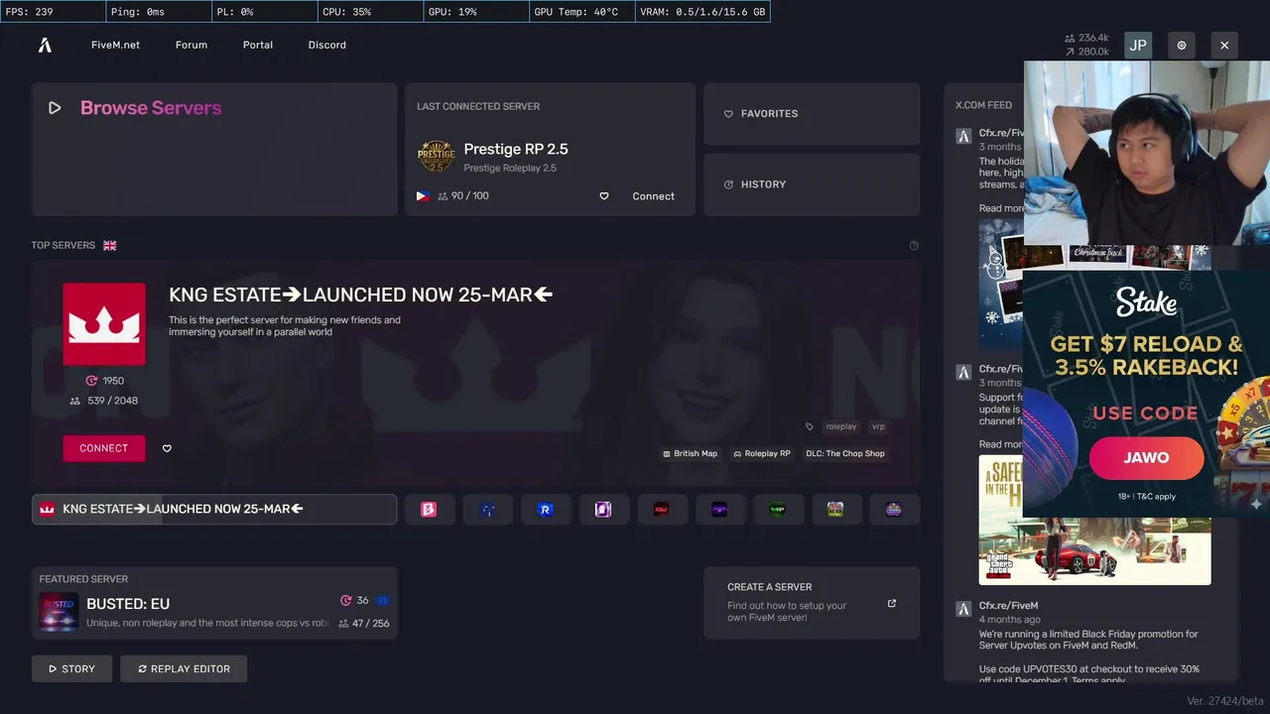
Task: Select the green-on-black server icon
Action: (778, 510)
